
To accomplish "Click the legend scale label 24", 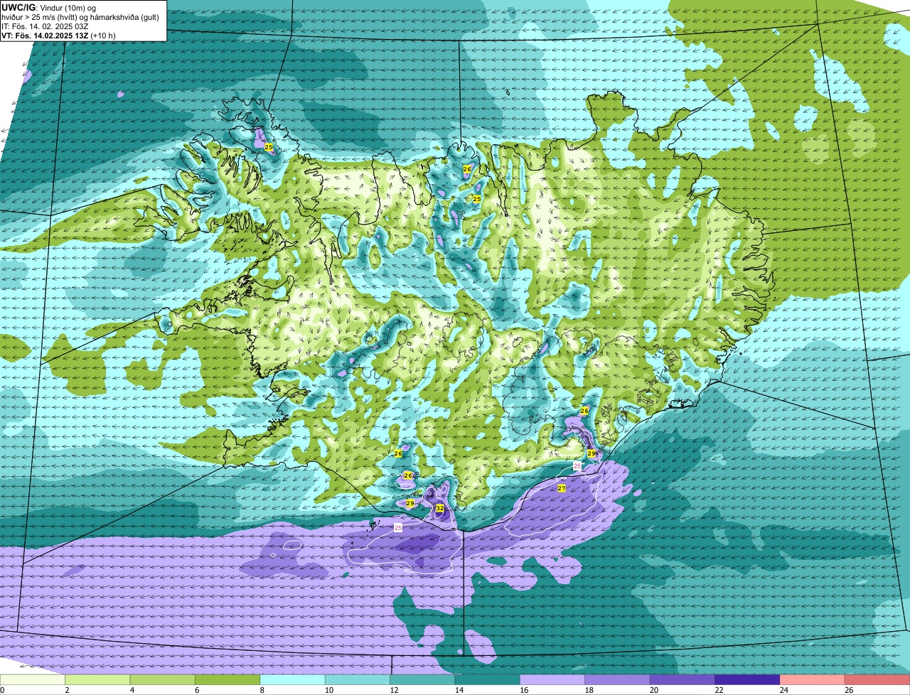I will pos(783,690).
